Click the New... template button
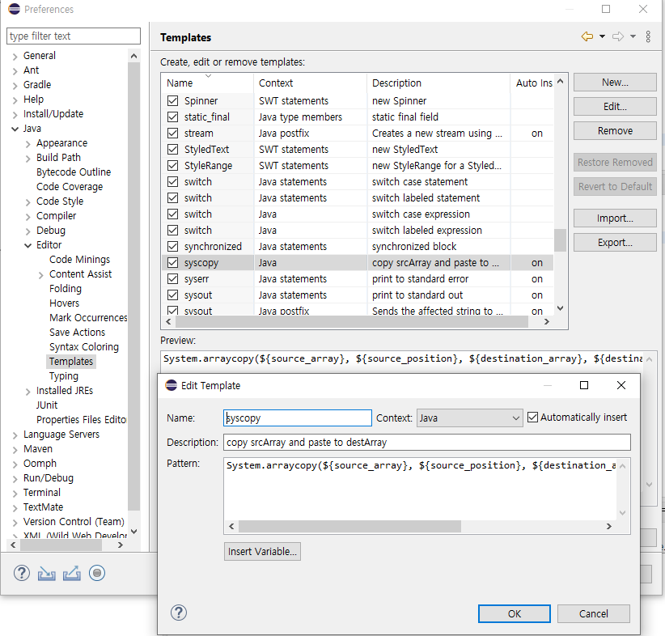Image resolution: width=665 pixels, height=636 pixels. [x=615, y=83]
